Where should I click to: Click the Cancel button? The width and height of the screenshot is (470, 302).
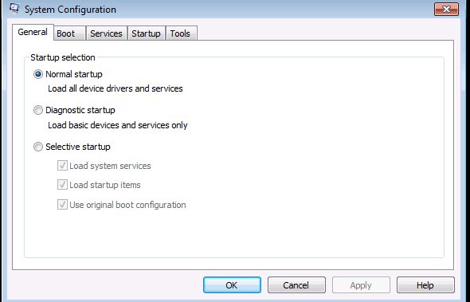point(296,285)
